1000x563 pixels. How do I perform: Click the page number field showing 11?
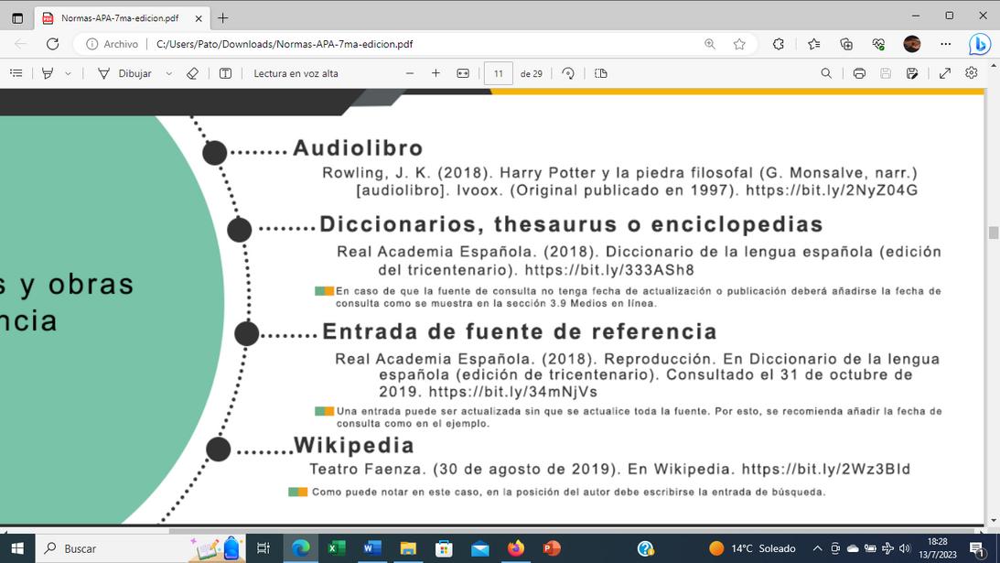coord(498,73)
